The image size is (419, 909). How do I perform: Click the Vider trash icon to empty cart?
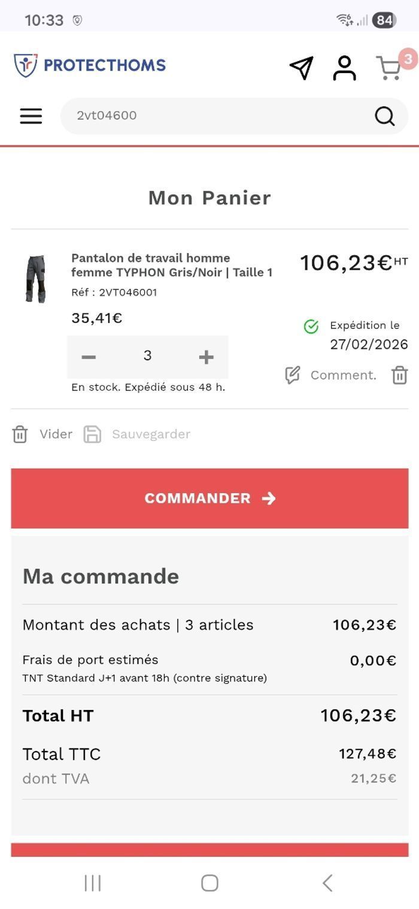pyautogui.click(x=20, y=434)
